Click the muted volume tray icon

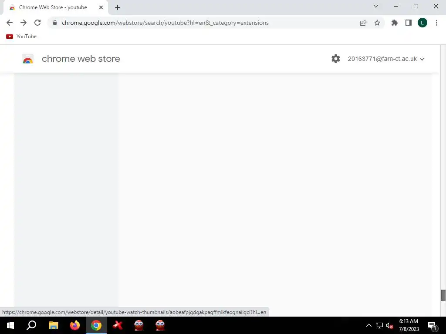tap(389, 325)
